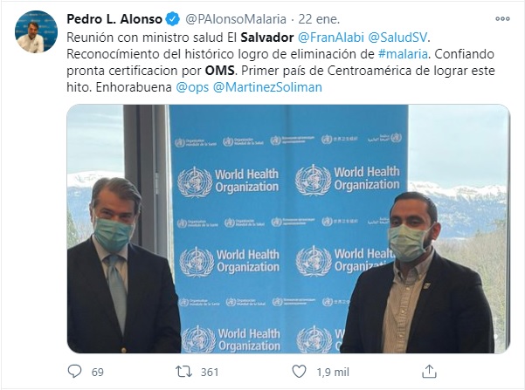Open the @MartinezSoliman mention
The height and width of the screenshot is (390, 525).
267,87
